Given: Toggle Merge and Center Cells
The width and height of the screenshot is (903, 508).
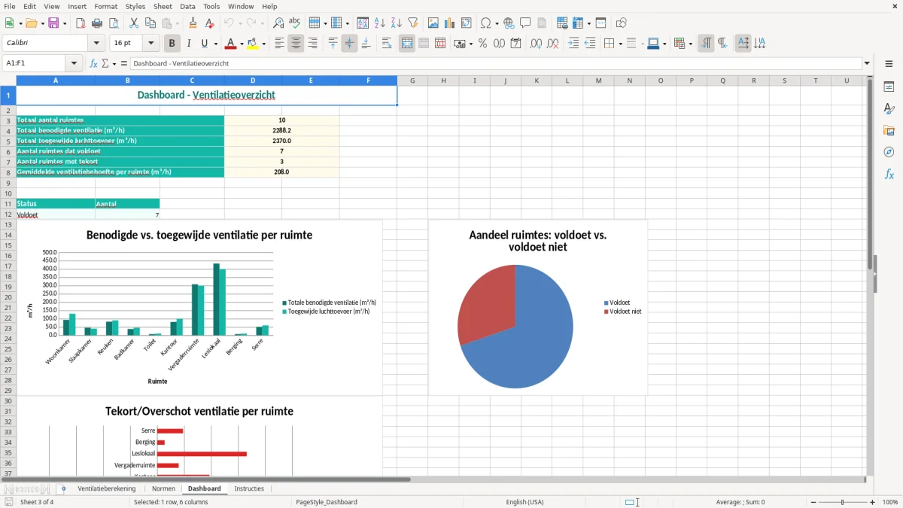Looking at the screenshot, I should pyautogui.click(x=407, y=44).
